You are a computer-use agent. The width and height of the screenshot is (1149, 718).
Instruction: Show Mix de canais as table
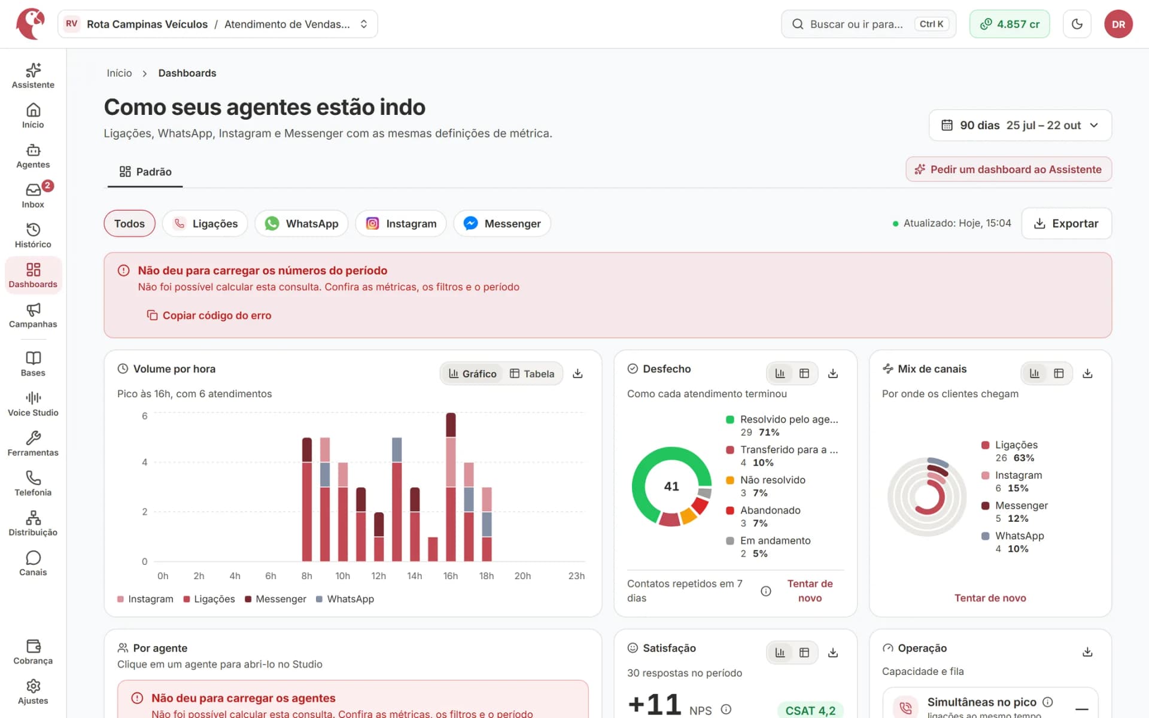(x=1059, y=373)
